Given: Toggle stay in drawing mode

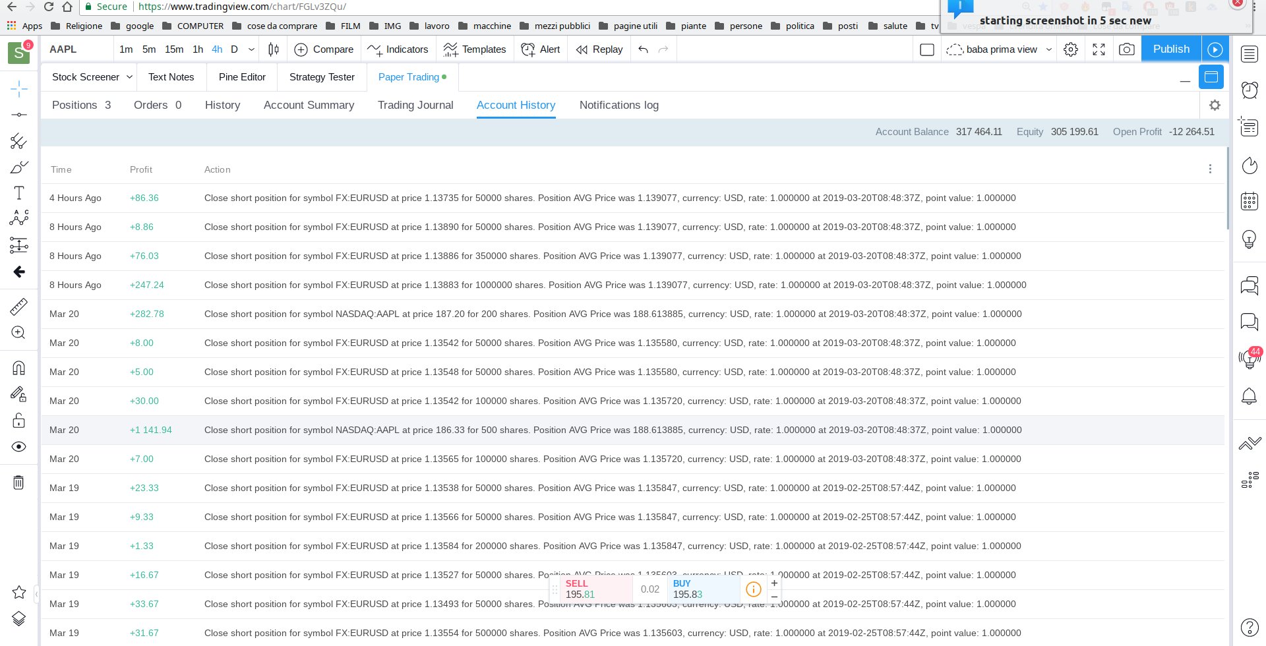Looking at the screenshot, I should (18, 394).
